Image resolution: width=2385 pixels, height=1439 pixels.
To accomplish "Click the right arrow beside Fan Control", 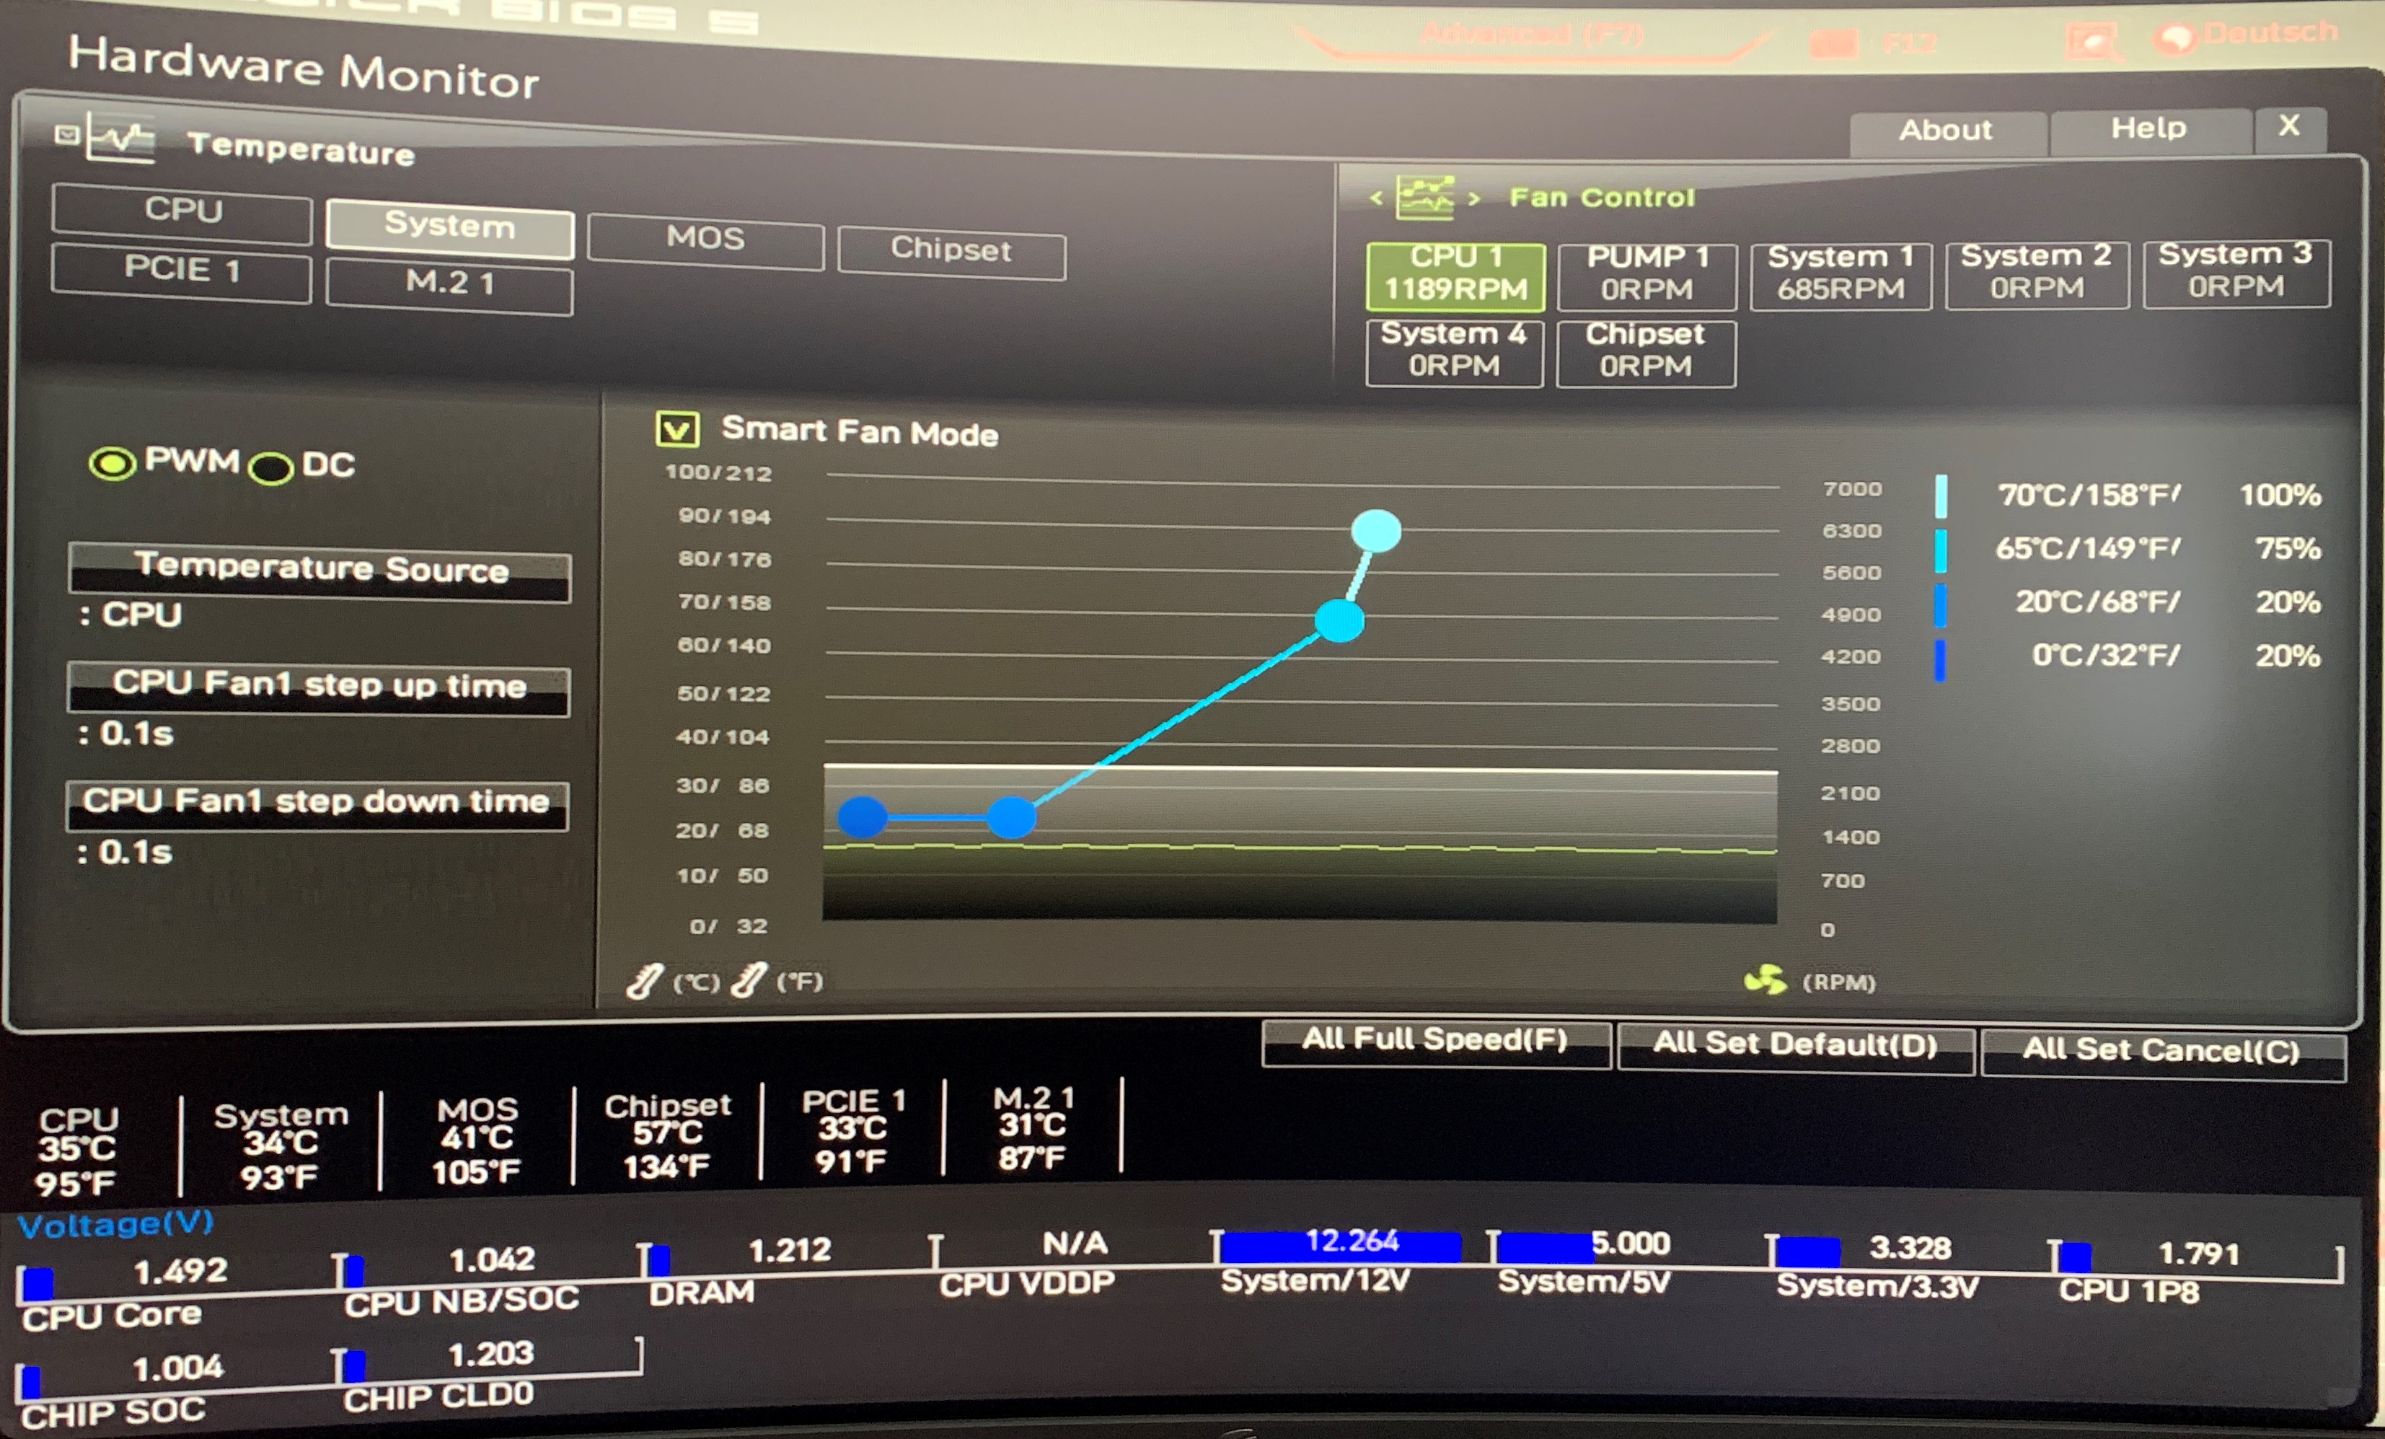I will [1473, 198].
